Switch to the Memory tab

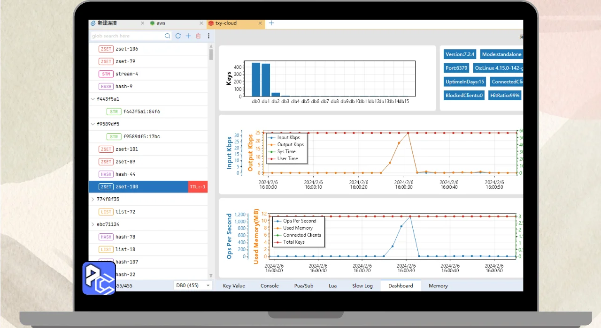438,286
